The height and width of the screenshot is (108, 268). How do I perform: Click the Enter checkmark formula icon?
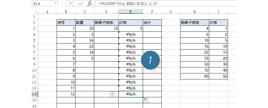[x=80, y=4]
